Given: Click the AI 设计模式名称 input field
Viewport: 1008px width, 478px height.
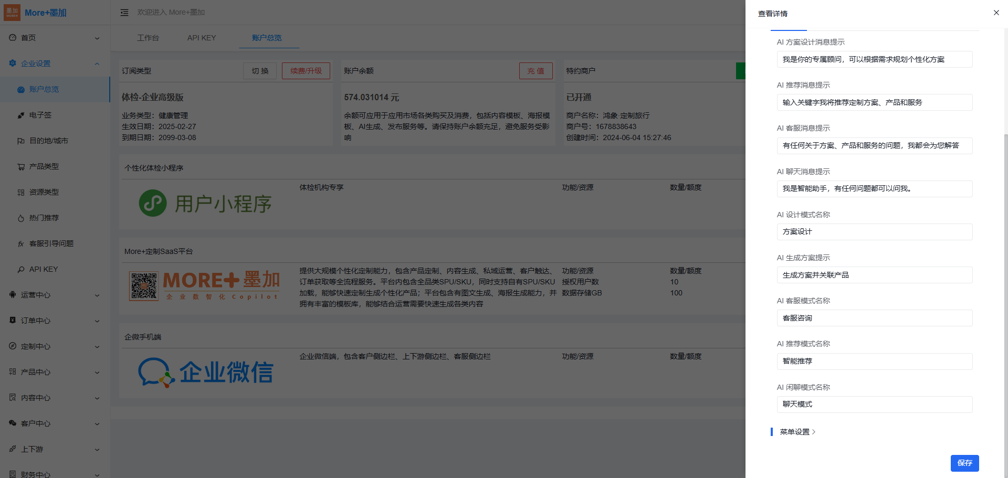Looking at the screenshot, I should [x=874, y=232].
